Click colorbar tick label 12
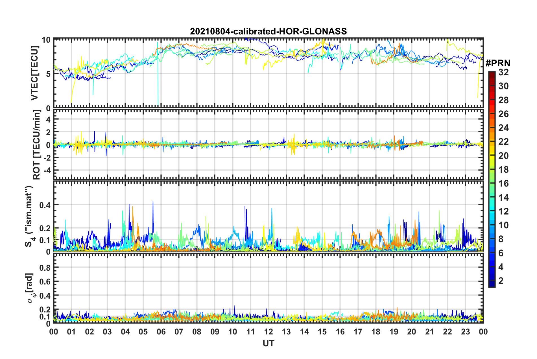The image size is (537, 359). pyautogui.click(x=503, y=211)
